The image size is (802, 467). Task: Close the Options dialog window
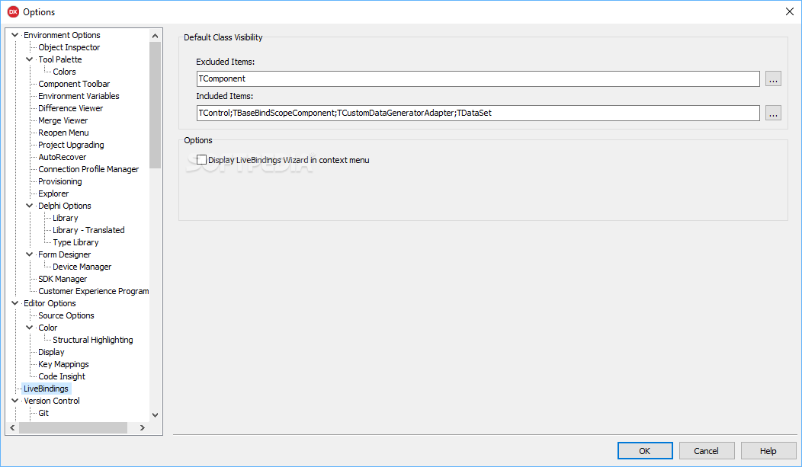pyautogui.click(x=789, y=11)
